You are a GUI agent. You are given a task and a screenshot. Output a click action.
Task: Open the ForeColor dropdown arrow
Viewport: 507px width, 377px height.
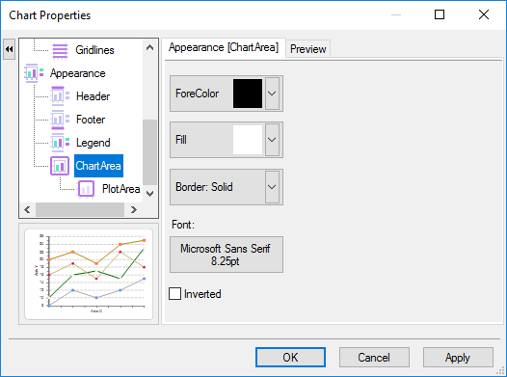coord(272,94)
